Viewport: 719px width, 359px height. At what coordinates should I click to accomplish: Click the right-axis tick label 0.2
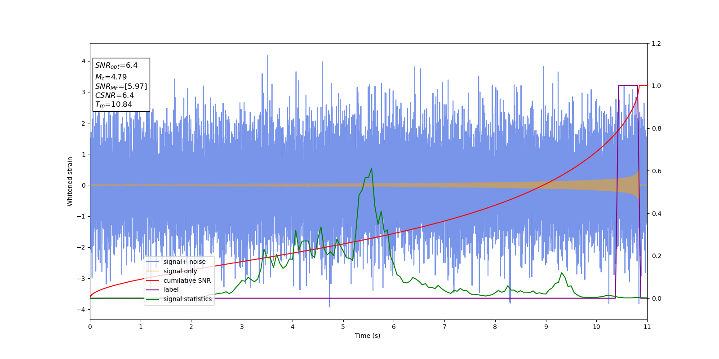[x=656, y=256]
